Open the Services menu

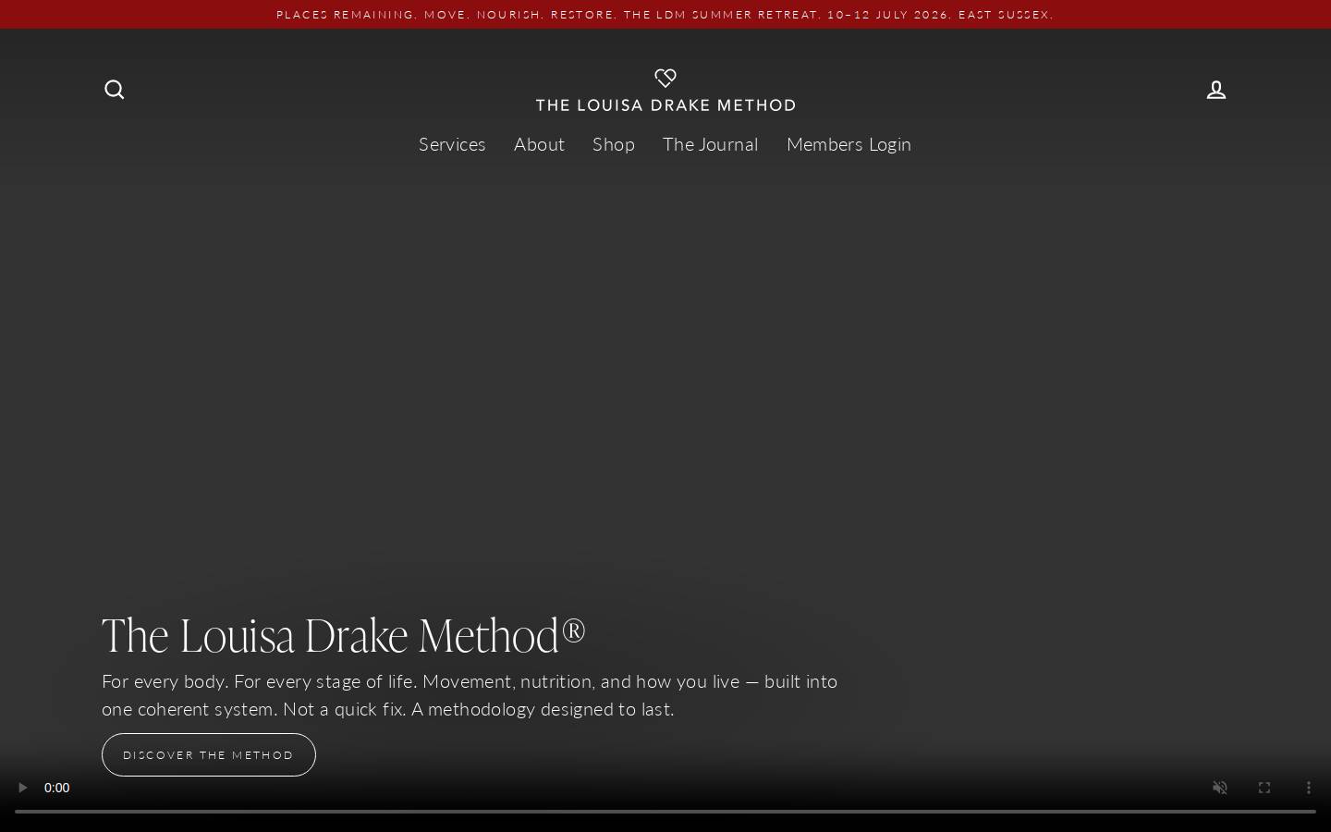(452, 144)
